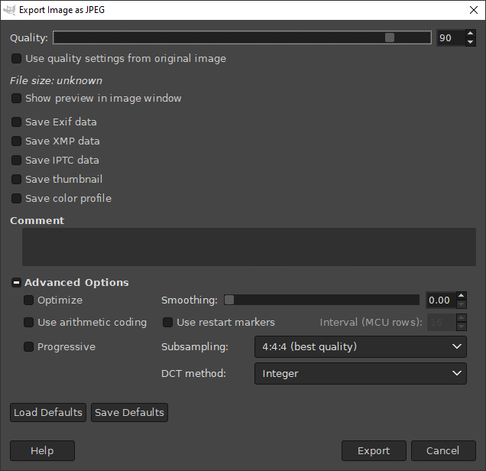Click inside the Comment text box
This screenshot has height=471, width=486.
[248, 247]
